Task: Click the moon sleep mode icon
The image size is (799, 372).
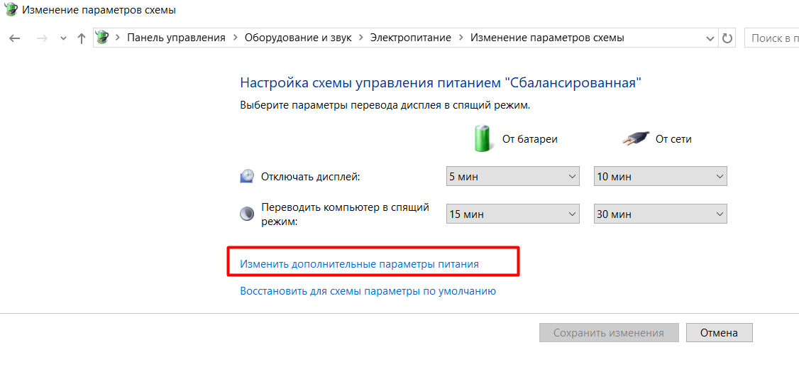Action: click(247, 214)
